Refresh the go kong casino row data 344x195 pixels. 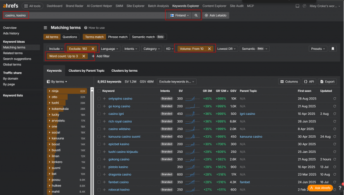pyautogui.click(x=335, y=106)
